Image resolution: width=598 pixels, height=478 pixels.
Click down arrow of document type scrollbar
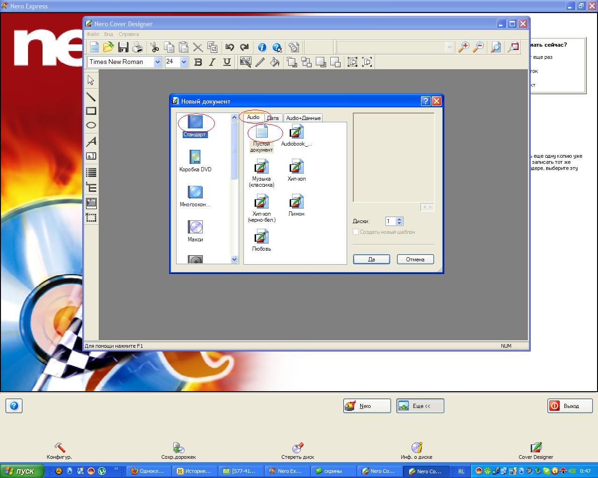point(235,260)
